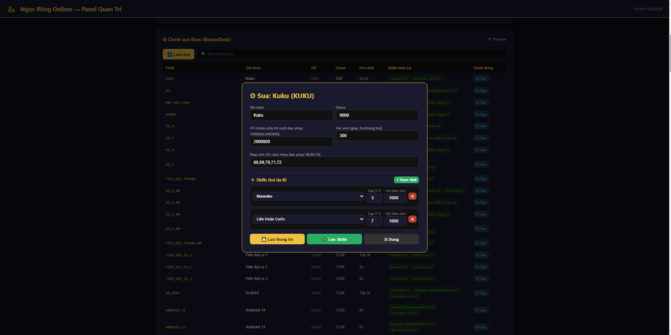This screenshot has height=335, width=671.
Task: Click Sua button for KUKU row
Action: tap(481, 79)
